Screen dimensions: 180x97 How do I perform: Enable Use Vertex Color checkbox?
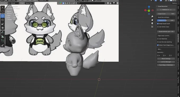(158, 27)
